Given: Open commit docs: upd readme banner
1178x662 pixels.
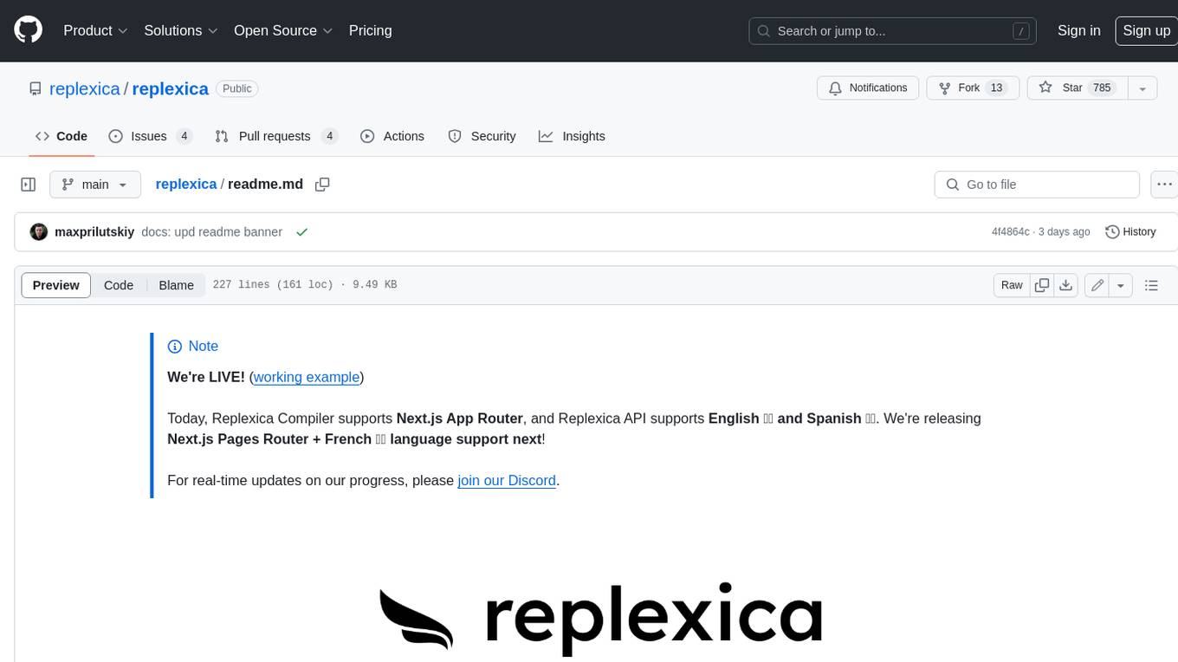Looking at the screenshot, I should pyautogui.click(x=212, y=231).
